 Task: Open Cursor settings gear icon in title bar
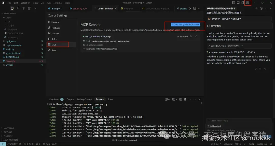click(248, 3)
